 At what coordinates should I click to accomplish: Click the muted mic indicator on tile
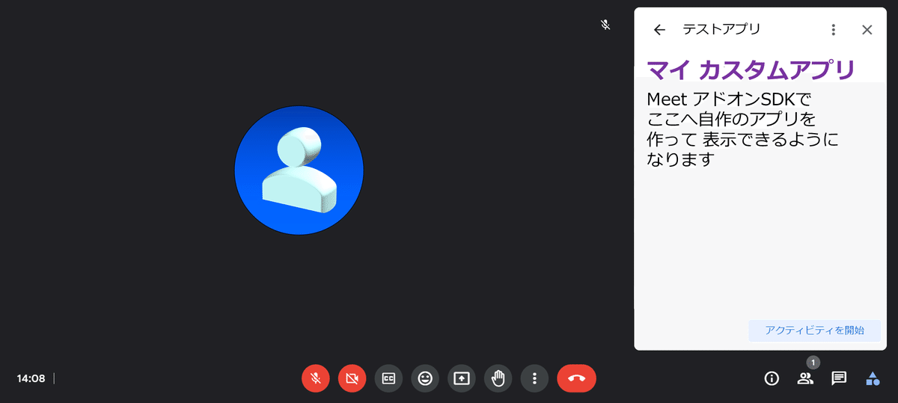pyautogui.click(x=605, y=25)
